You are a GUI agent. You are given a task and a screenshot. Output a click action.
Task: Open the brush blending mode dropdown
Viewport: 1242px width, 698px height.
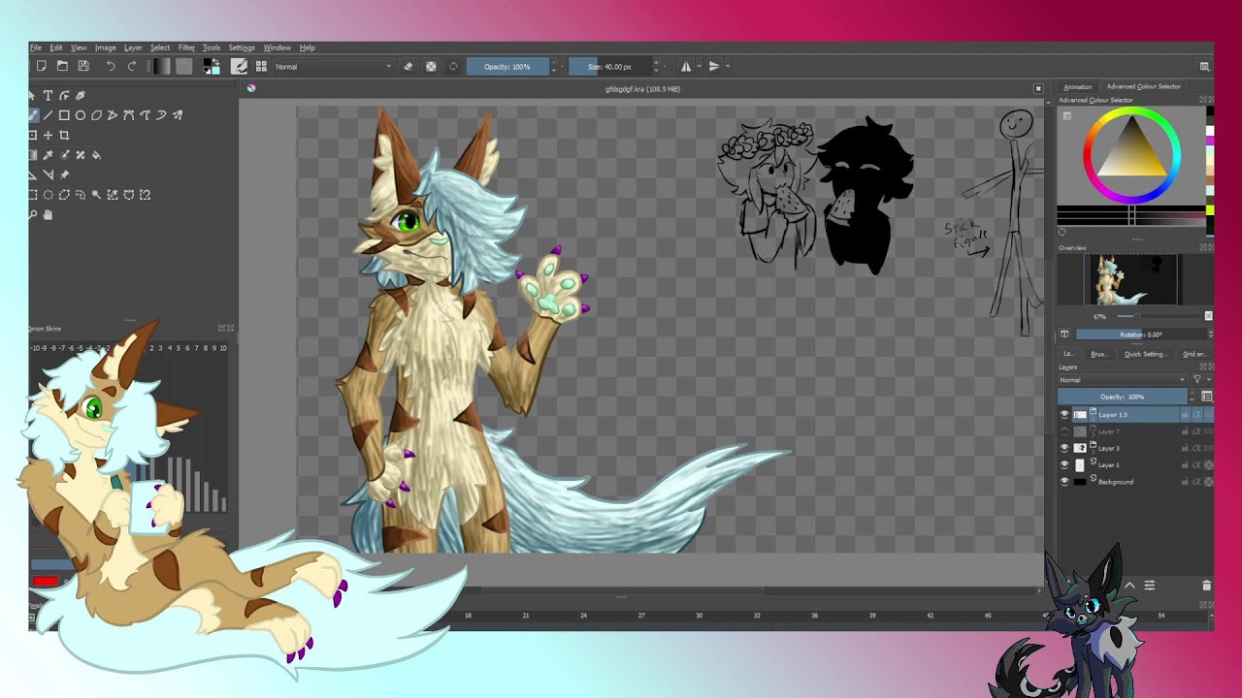pos(333,67)
